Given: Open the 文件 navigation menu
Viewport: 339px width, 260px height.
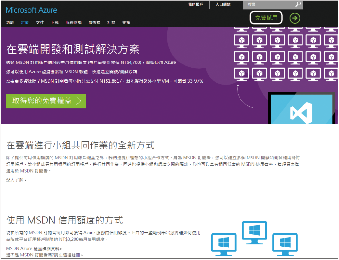Looking at the screenshot, I should [x=40, y=22].
